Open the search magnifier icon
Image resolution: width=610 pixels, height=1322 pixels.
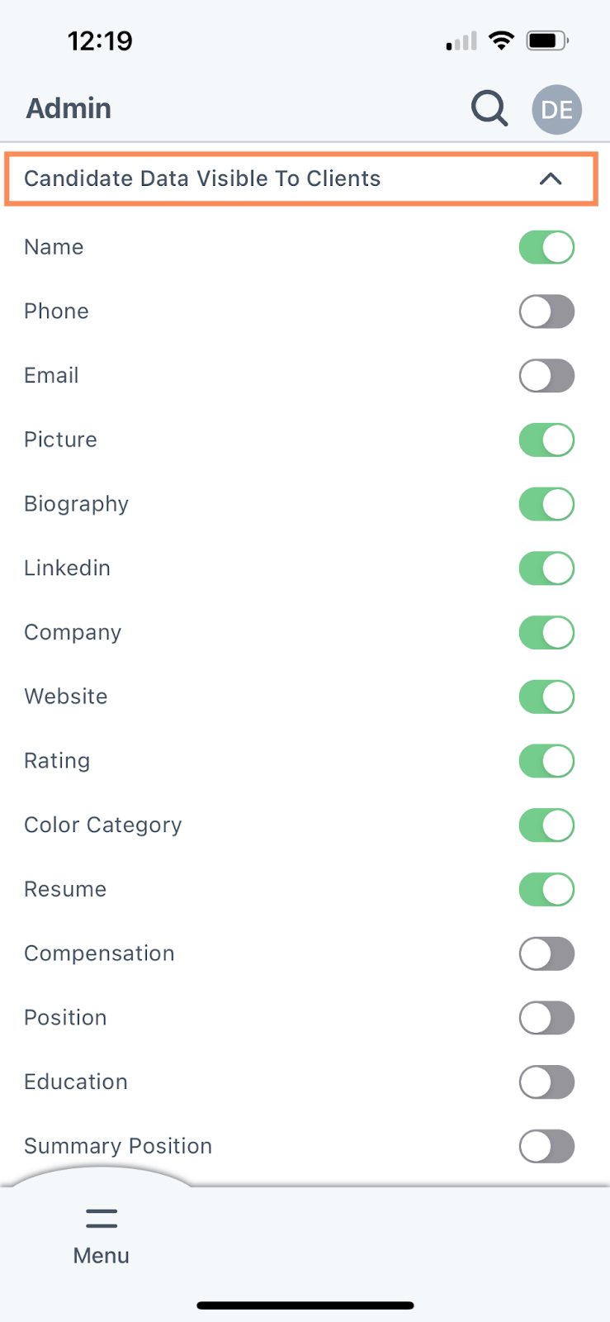coord(489,108)
